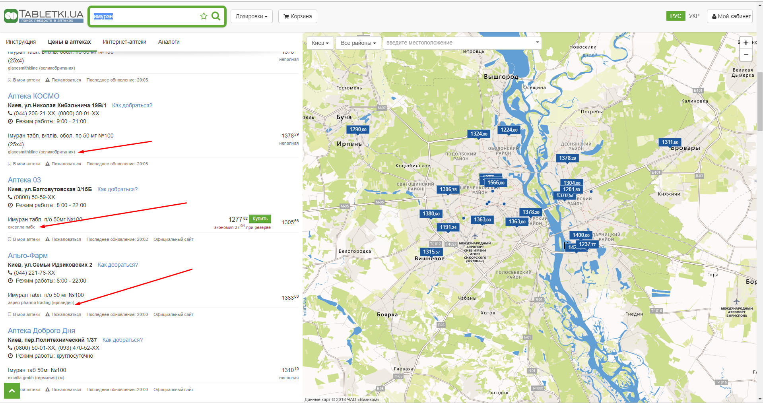Click Пожаловаться under Аптека Доброго Дня
Viewport: 763px width, 403px height.
(63, 389)
